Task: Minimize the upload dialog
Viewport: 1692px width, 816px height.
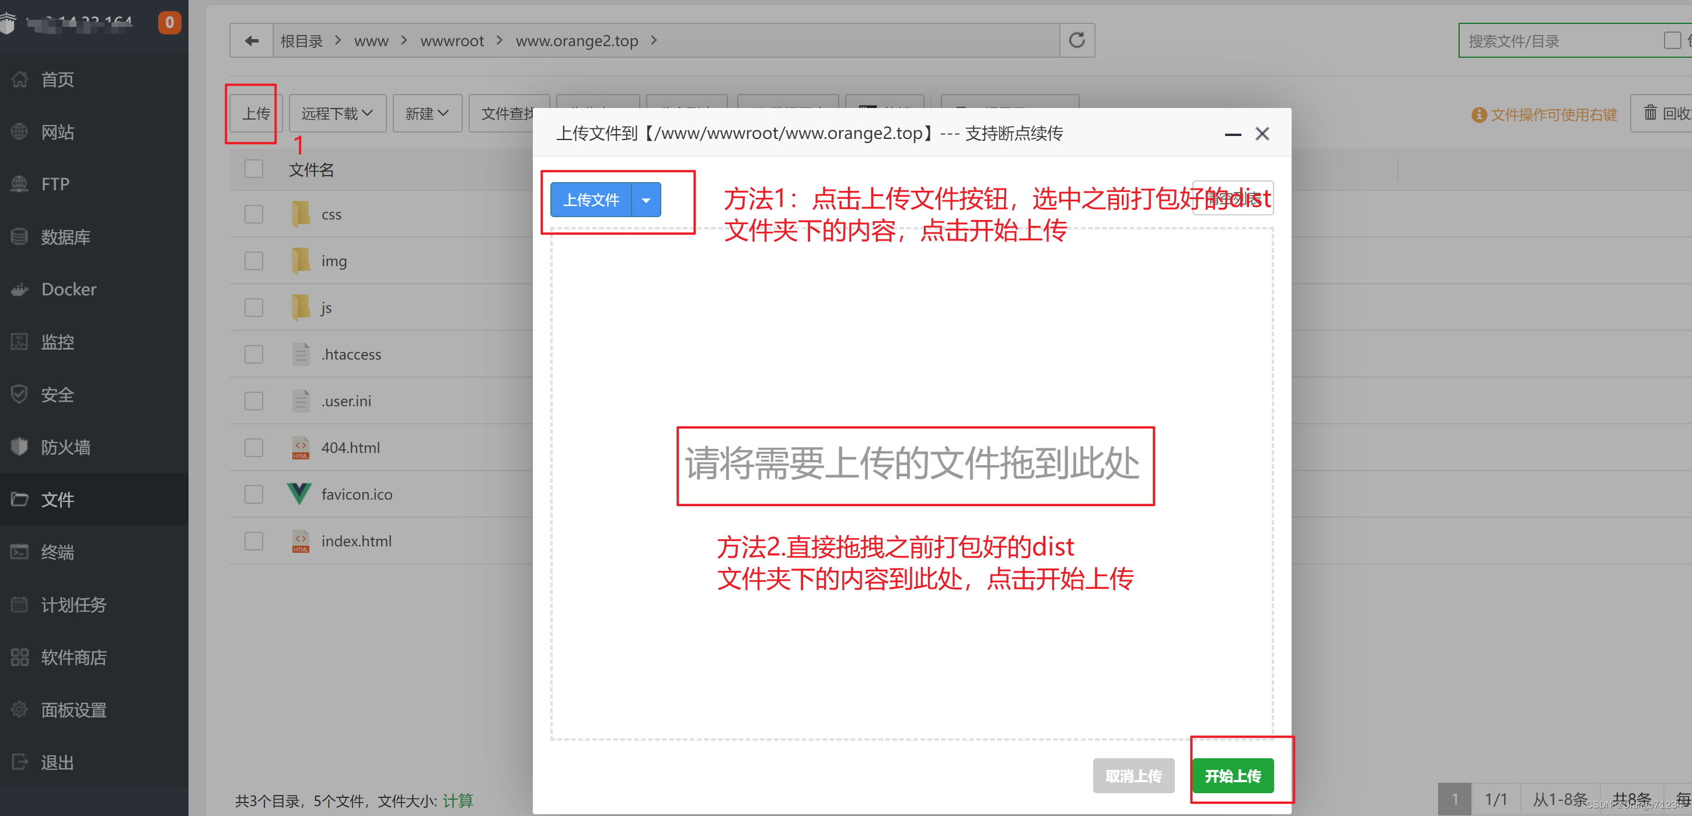Action: click(1232, 134)
